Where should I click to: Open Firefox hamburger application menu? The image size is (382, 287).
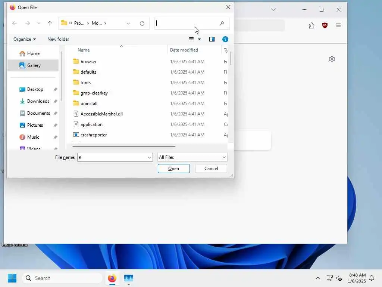(x=338, y=25)
